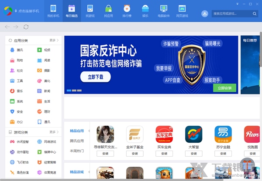Open the 社交 social category icon
Image resolution: width=262 pixels, height=181 pixels.
click(12, 70)
